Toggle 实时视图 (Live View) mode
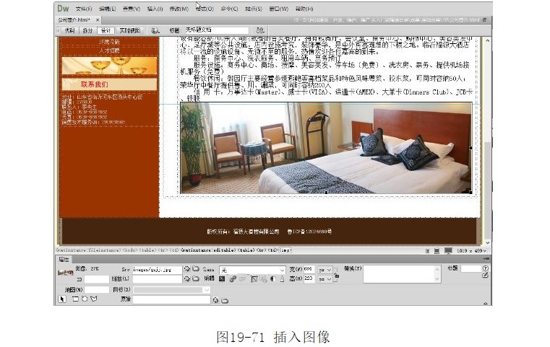 coord(129,31)
